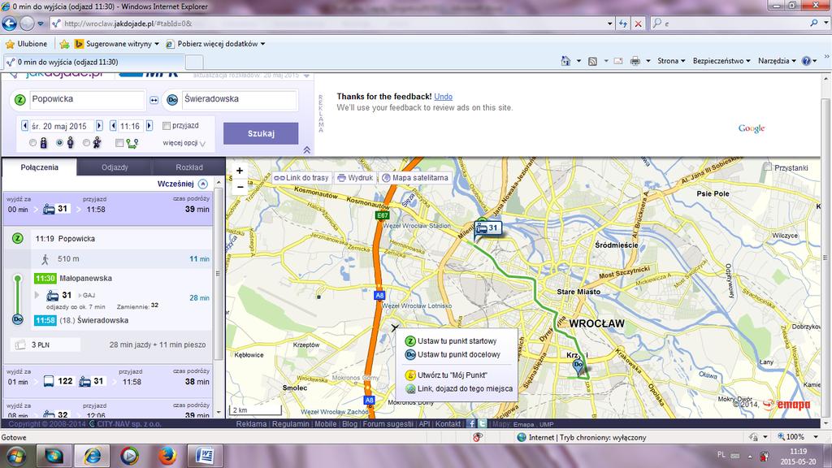Select first radio button with luggage person
This screenshot has height=468, width=832.
tap(32, 143)
